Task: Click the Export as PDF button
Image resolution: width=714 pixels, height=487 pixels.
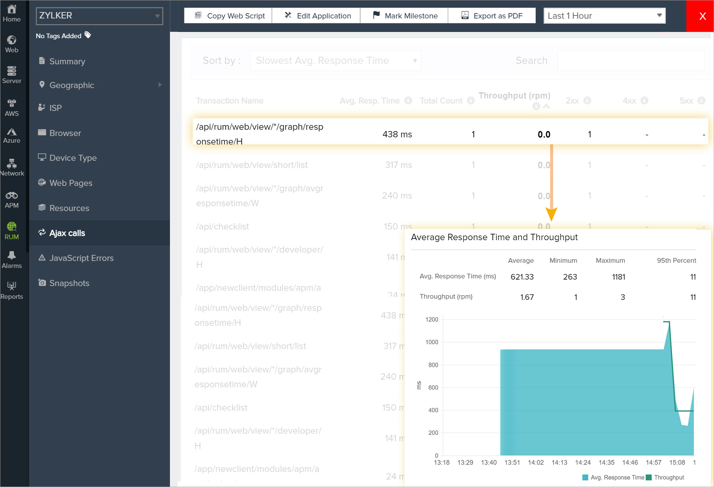Action: pyautogui.click(x=491, y=16)
